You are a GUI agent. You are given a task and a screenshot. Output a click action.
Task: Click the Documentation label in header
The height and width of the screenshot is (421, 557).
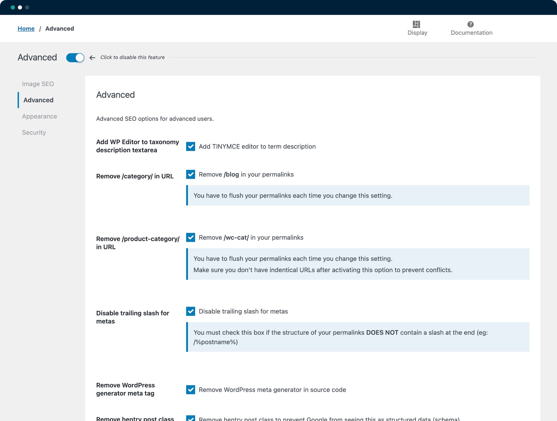pos(472,33)
